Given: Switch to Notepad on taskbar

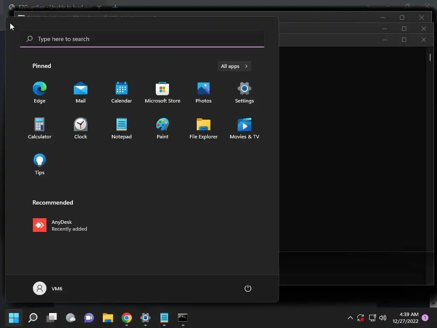Looking at the screenshot, I should pyautogui.click(x=164, y=318).
